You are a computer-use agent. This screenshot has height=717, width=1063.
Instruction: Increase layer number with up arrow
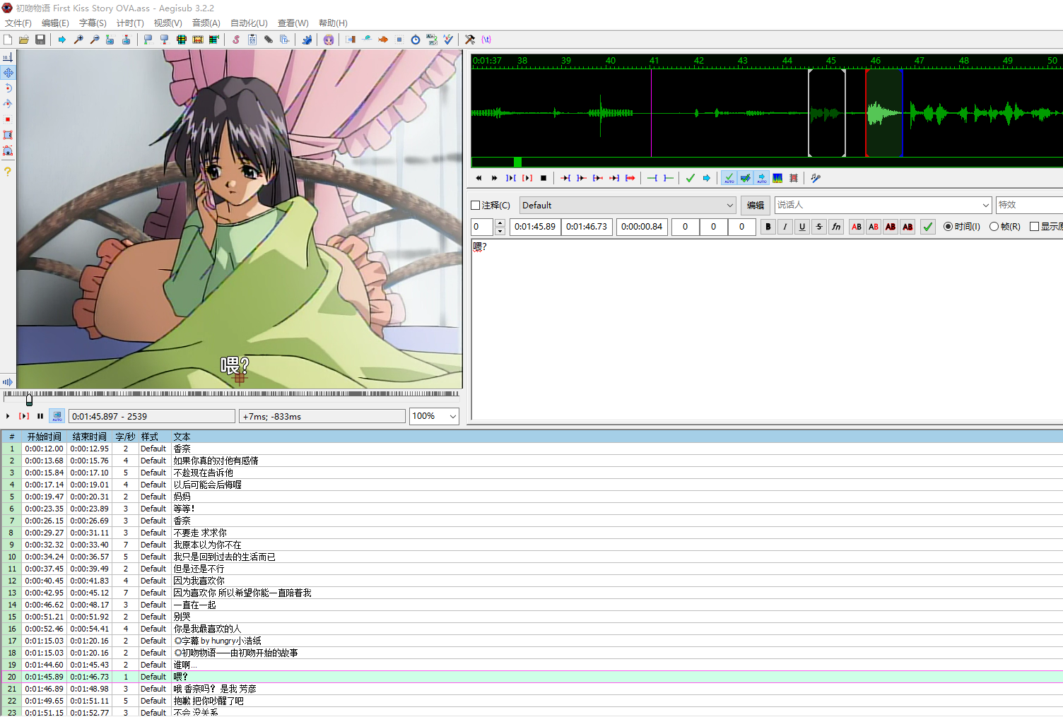pos(500,223)
